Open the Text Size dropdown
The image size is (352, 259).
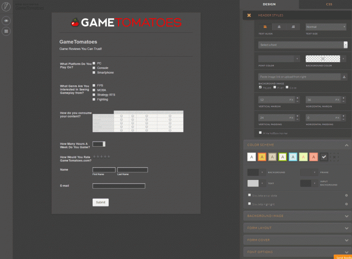pyautogui.click(x=325, y=27)
